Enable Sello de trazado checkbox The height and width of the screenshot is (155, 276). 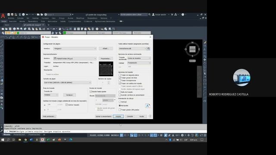point(120,92)
